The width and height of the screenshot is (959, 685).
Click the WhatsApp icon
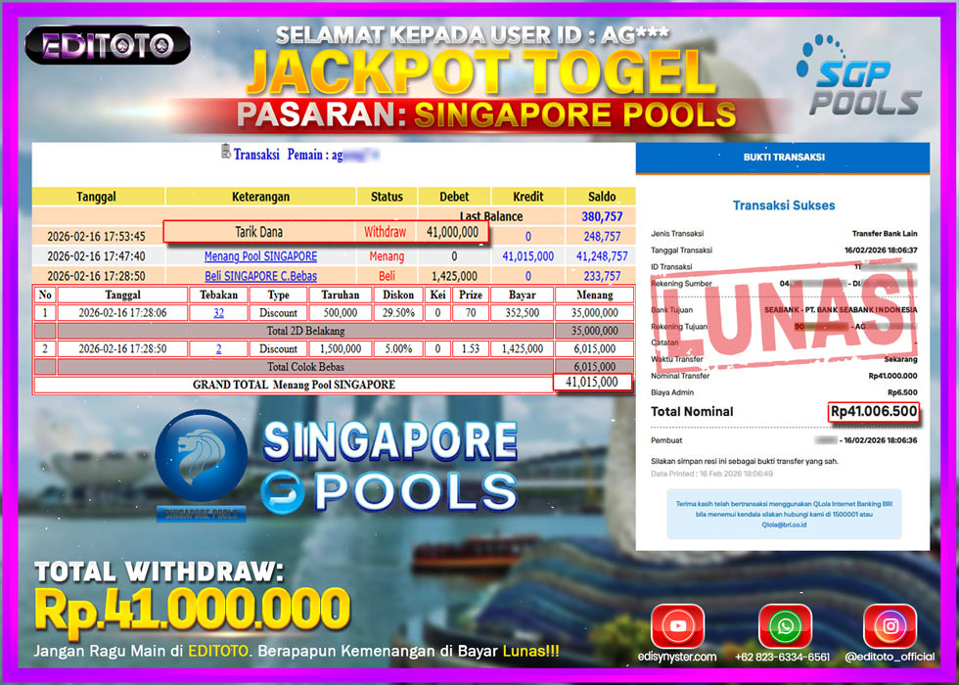click(x=785, y=626)
